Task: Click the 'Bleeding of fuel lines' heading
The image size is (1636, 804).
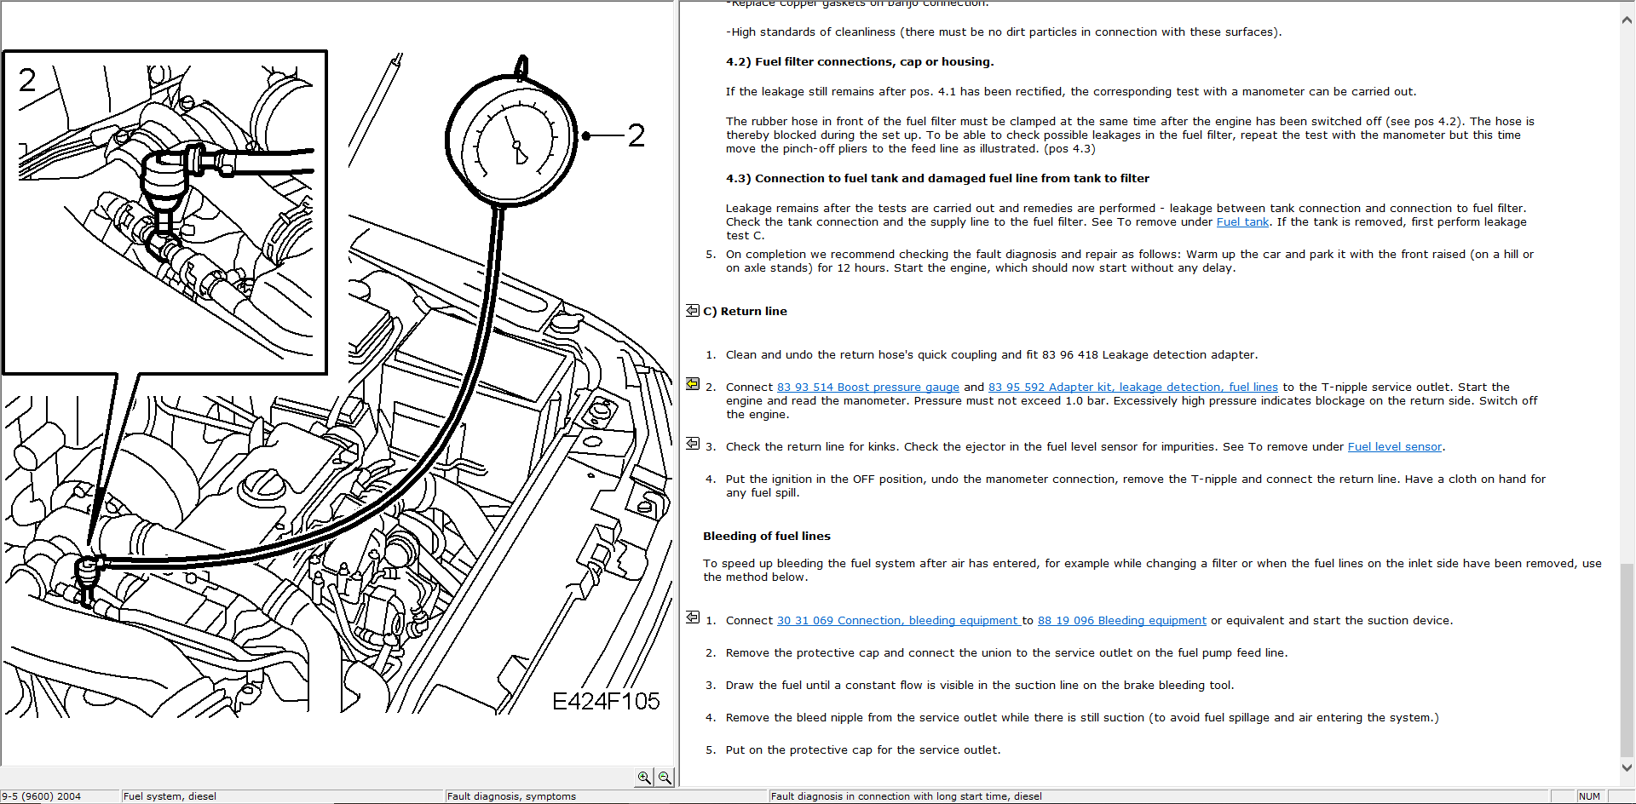Action: [767, 537]
